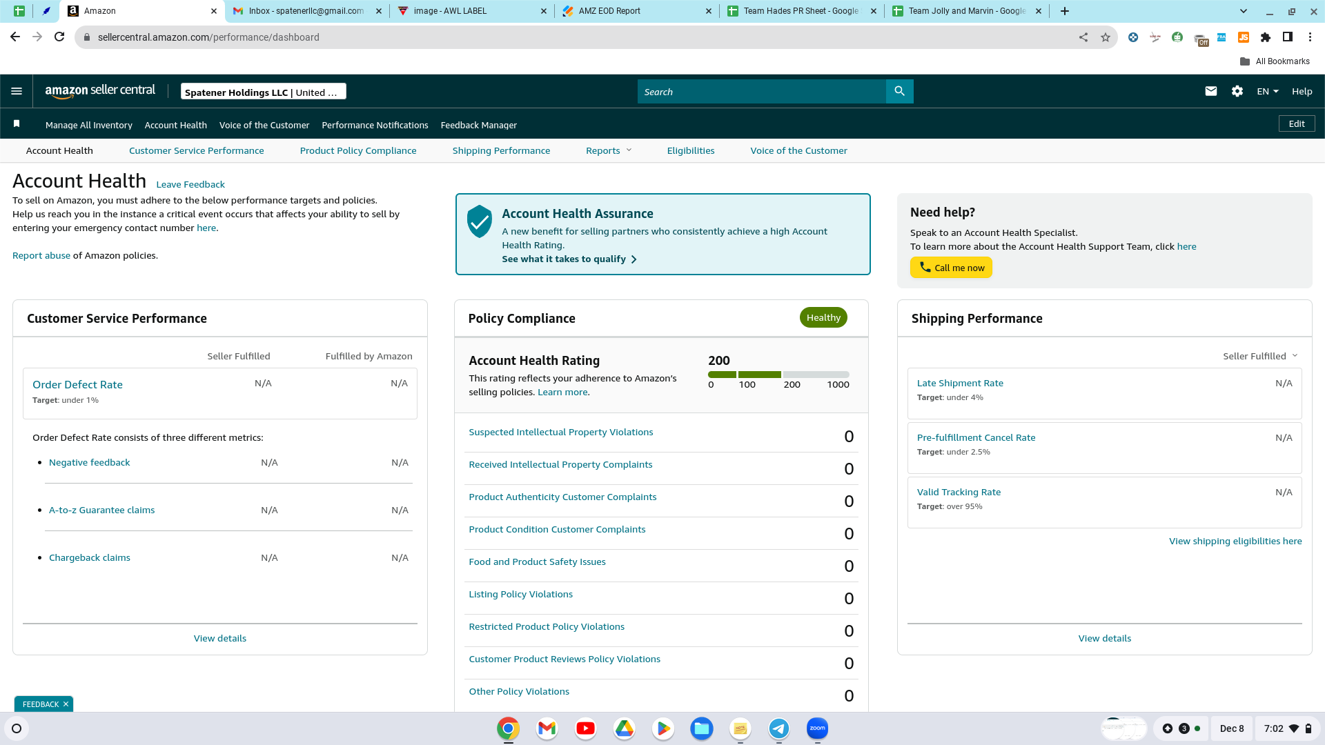
Task: Open Performance Notifications in favorites bar
Action: [x=375, y=125]
